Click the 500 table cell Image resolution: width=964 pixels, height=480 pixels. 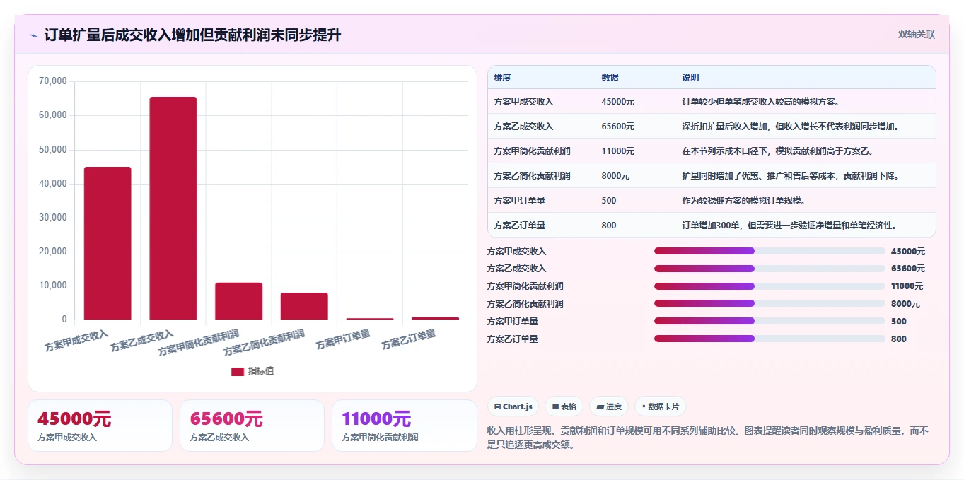[608, 201]
